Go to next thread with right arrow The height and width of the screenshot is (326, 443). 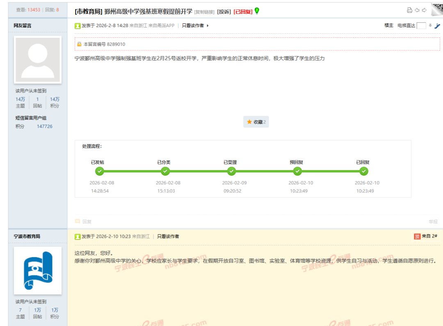click(x=424, y=10)
